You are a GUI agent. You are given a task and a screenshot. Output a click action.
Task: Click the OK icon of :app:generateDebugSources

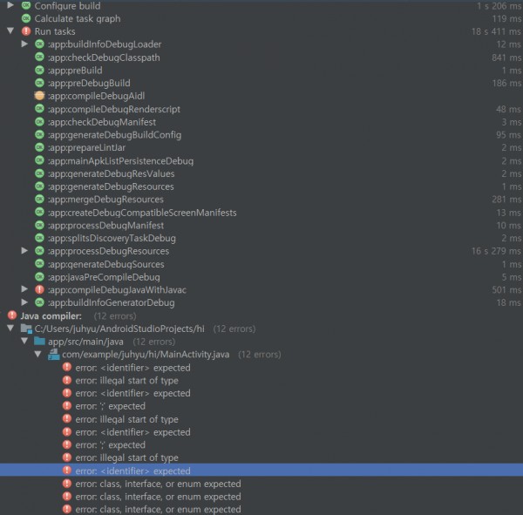click(40, 264)
